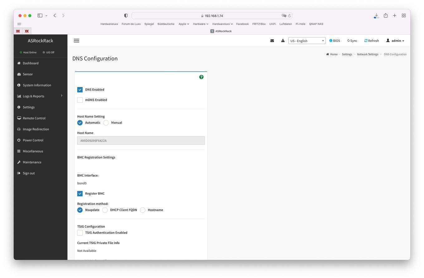Uncheck the DNS Enabled checkbox

80,90
